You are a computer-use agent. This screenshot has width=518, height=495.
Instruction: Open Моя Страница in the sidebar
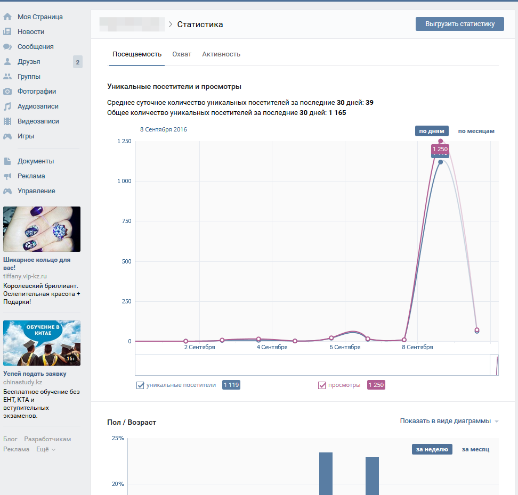40,17
